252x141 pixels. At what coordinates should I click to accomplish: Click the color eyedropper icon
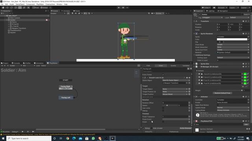pos(248,39)
